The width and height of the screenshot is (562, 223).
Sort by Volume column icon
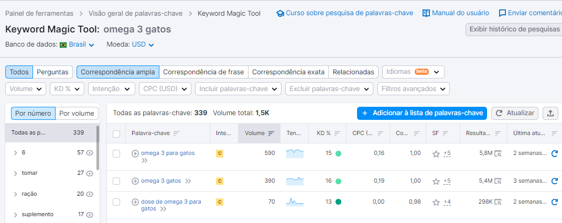272,133
